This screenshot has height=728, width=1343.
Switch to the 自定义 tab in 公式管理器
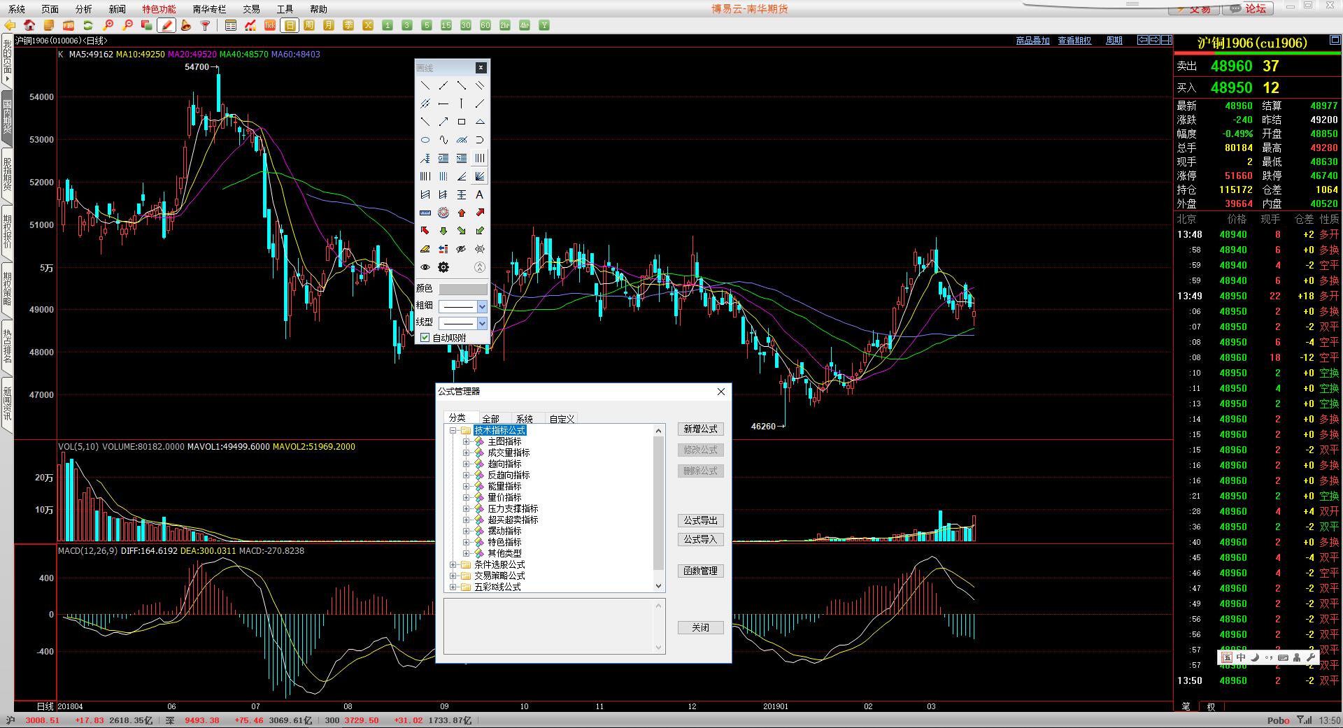[x=562, y=419]
